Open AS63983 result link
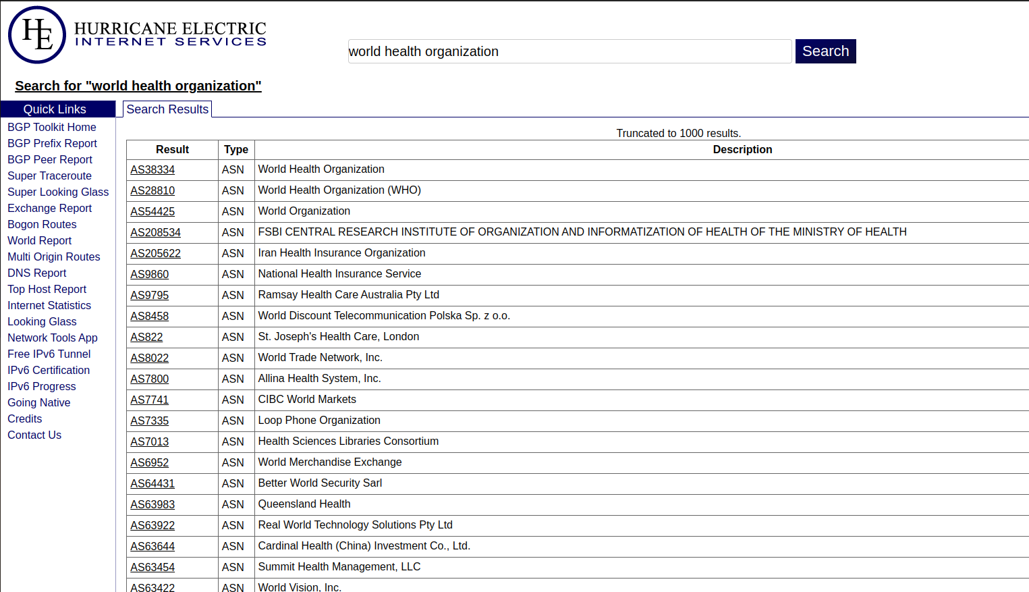This screenshot has width=1029, height=592. click(152, 504)
